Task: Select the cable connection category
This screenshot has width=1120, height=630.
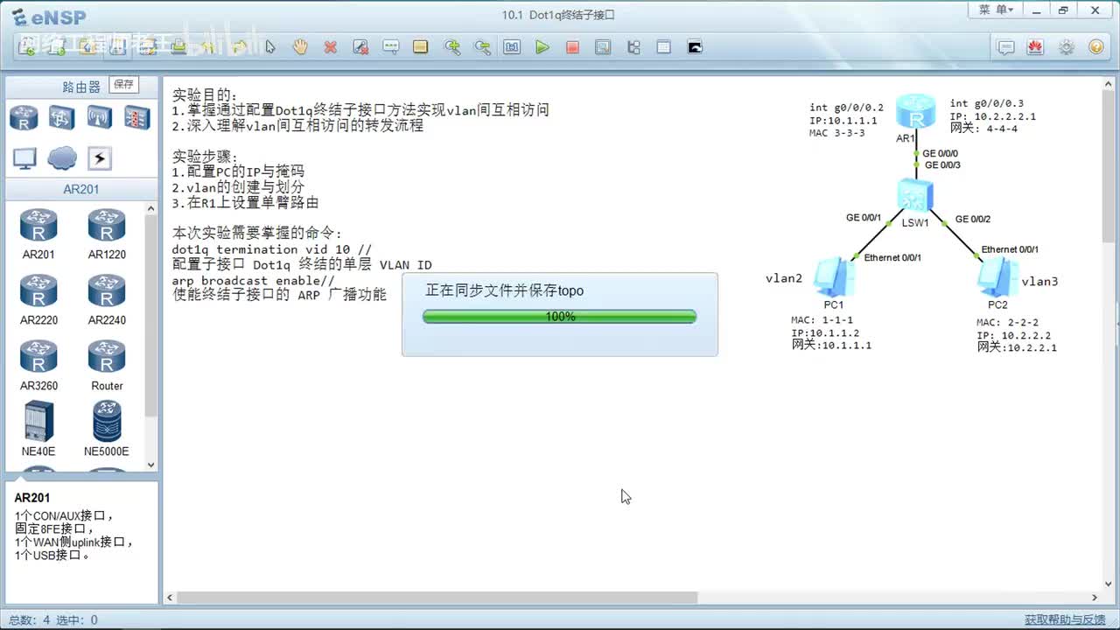Action: tap(99, 158)
